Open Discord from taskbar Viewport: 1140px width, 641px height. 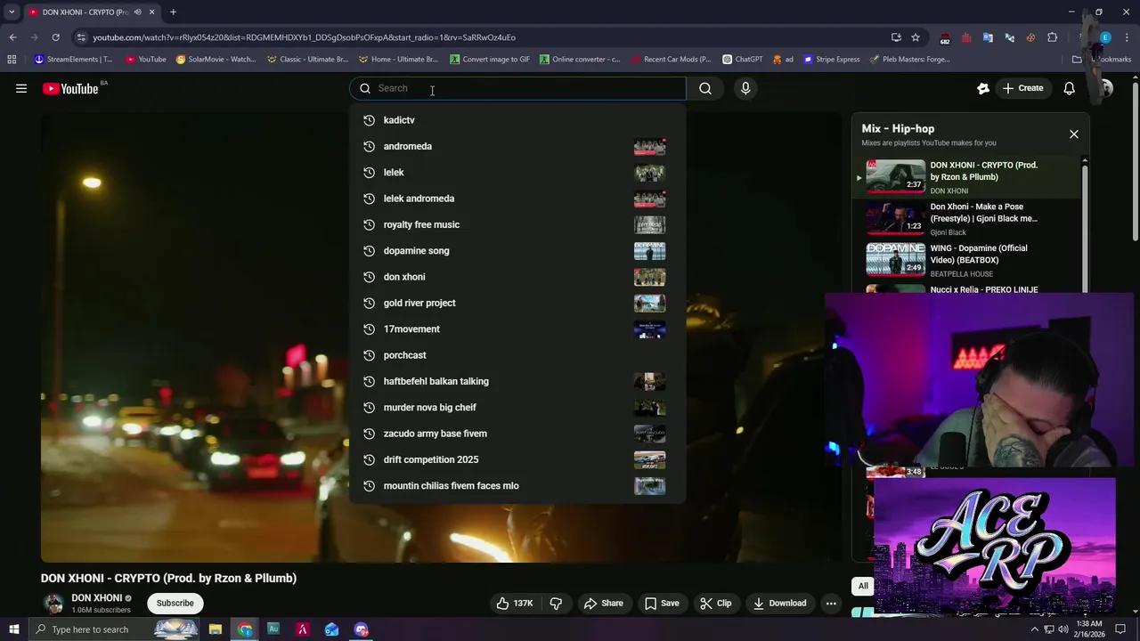[x=361, y=629]
